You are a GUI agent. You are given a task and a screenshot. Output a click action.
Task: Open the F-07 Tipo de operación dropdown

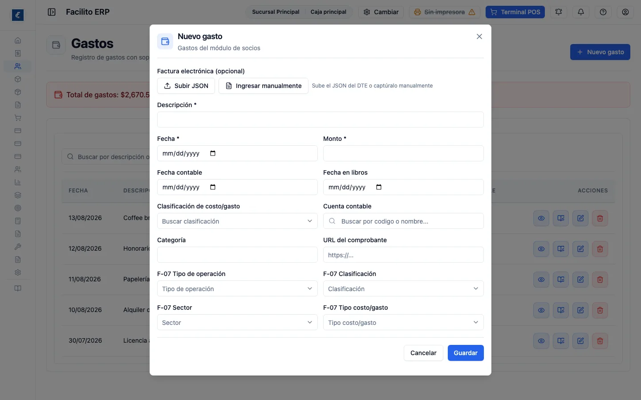pyautogui.click(x=237, y=288)
